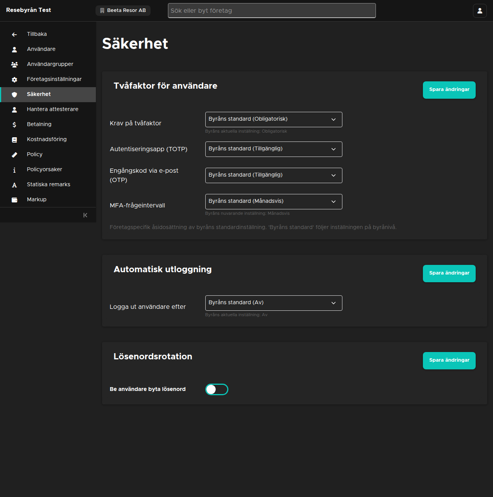Click the shield icon for Säkerhet
The image size is (493, 497).
14,94
